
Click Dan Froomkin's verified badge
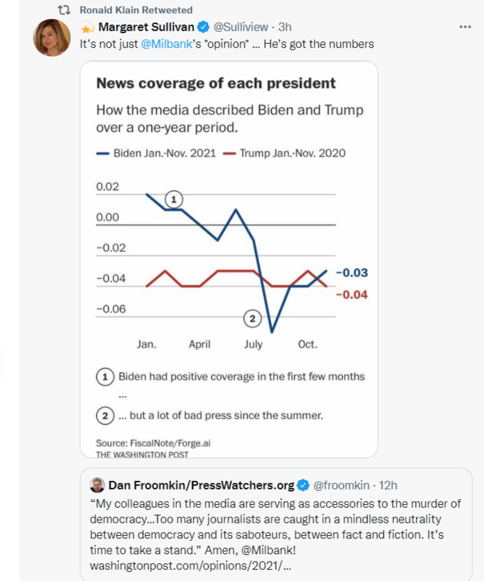pos(303,485)
